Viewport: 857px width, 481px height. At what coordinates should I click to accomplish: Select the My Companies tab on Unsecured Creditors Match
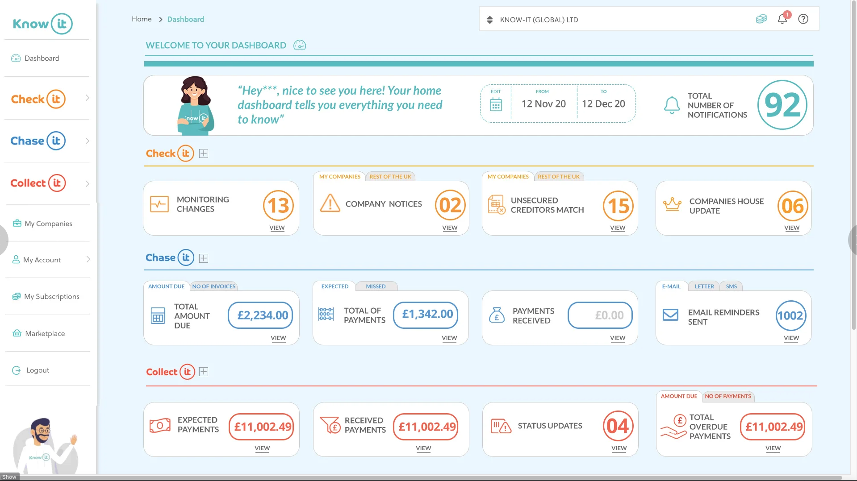(x=508, y=177)
